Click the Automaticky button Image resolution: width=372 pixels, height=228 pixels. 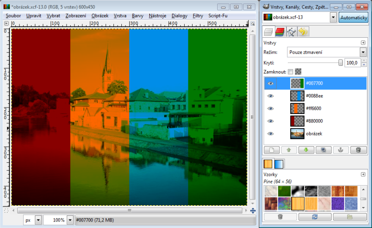(353, 17)
